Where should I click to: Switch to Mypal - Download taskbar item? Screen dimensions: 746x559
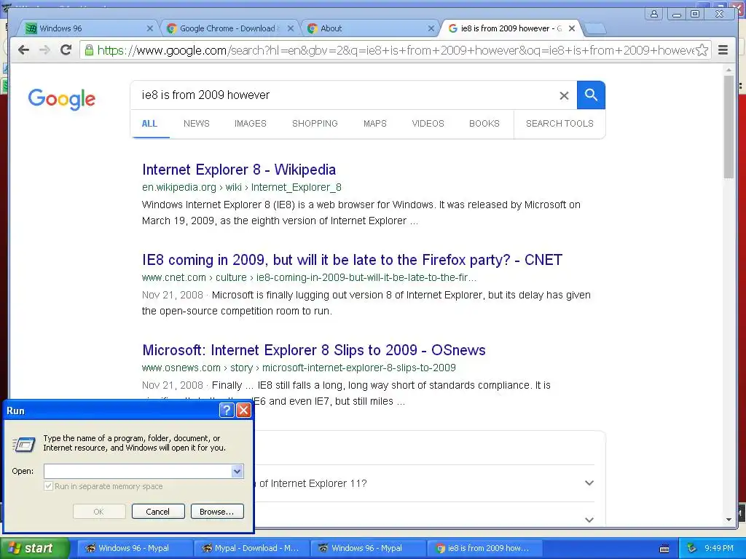pos(251,549)
